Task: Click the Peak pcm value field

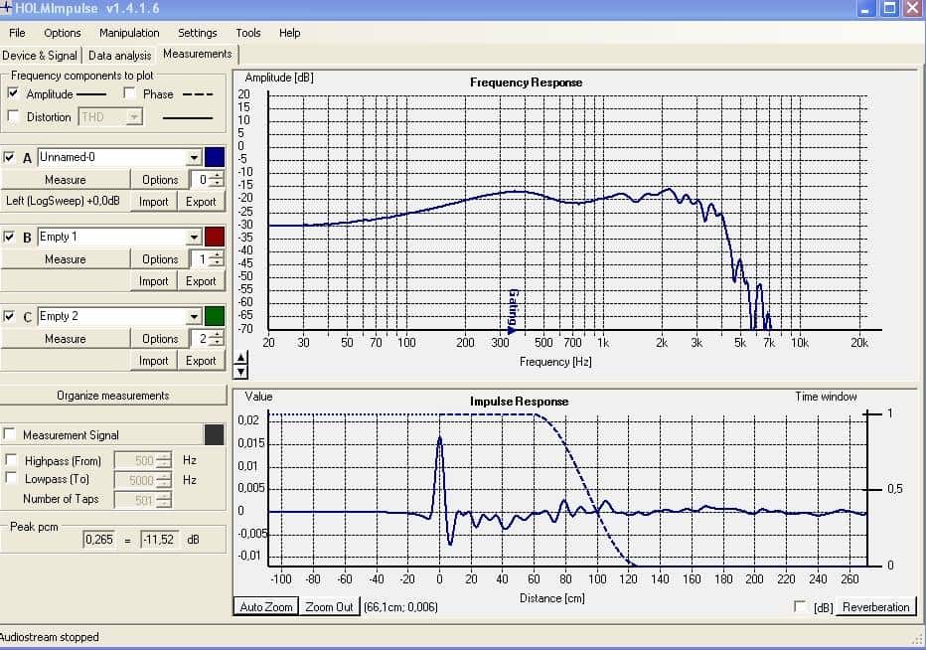Action: click(98, 540)
